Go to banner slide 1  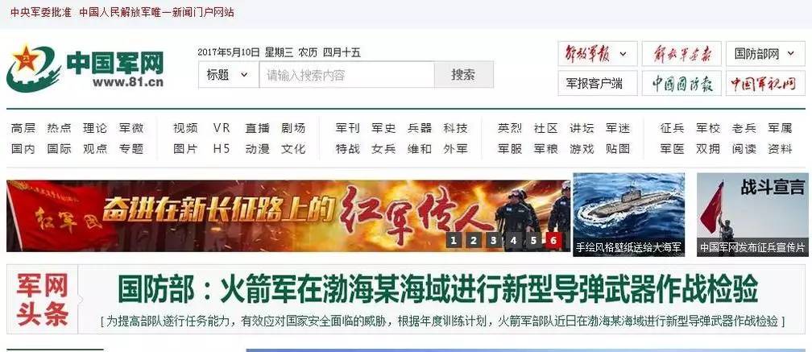point(453,240)
